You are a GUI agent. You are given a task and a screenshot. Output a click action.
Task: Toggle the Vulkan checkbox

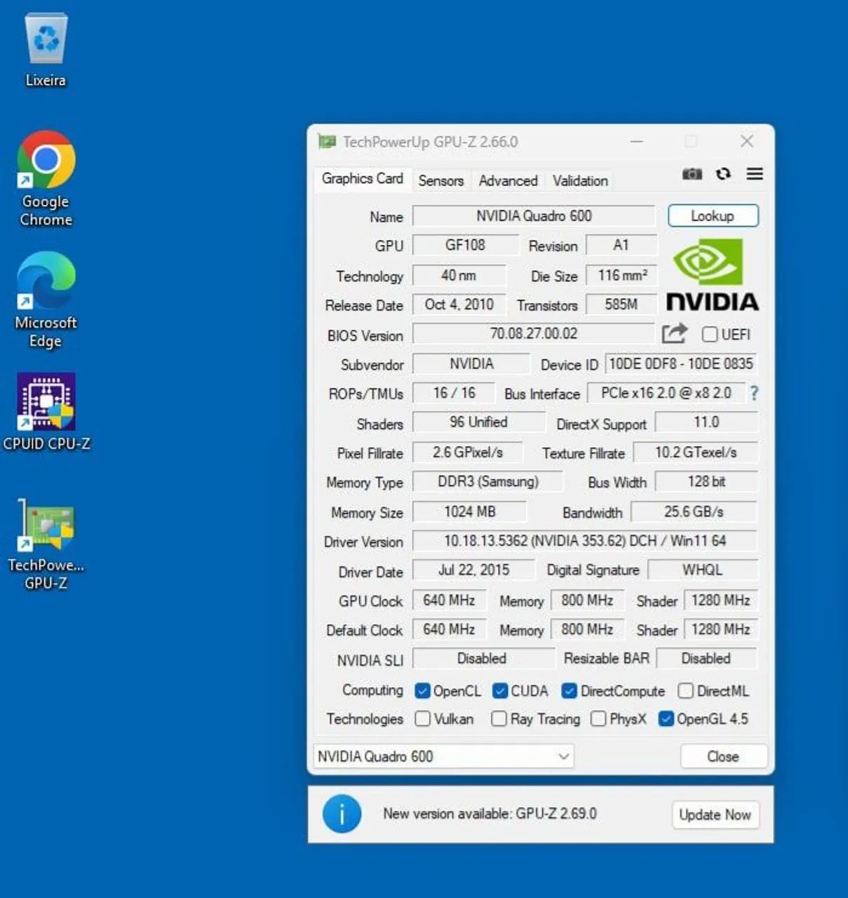point(422,718)
